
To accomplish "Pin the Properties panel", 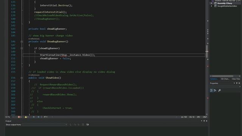I will click(237, 83).
